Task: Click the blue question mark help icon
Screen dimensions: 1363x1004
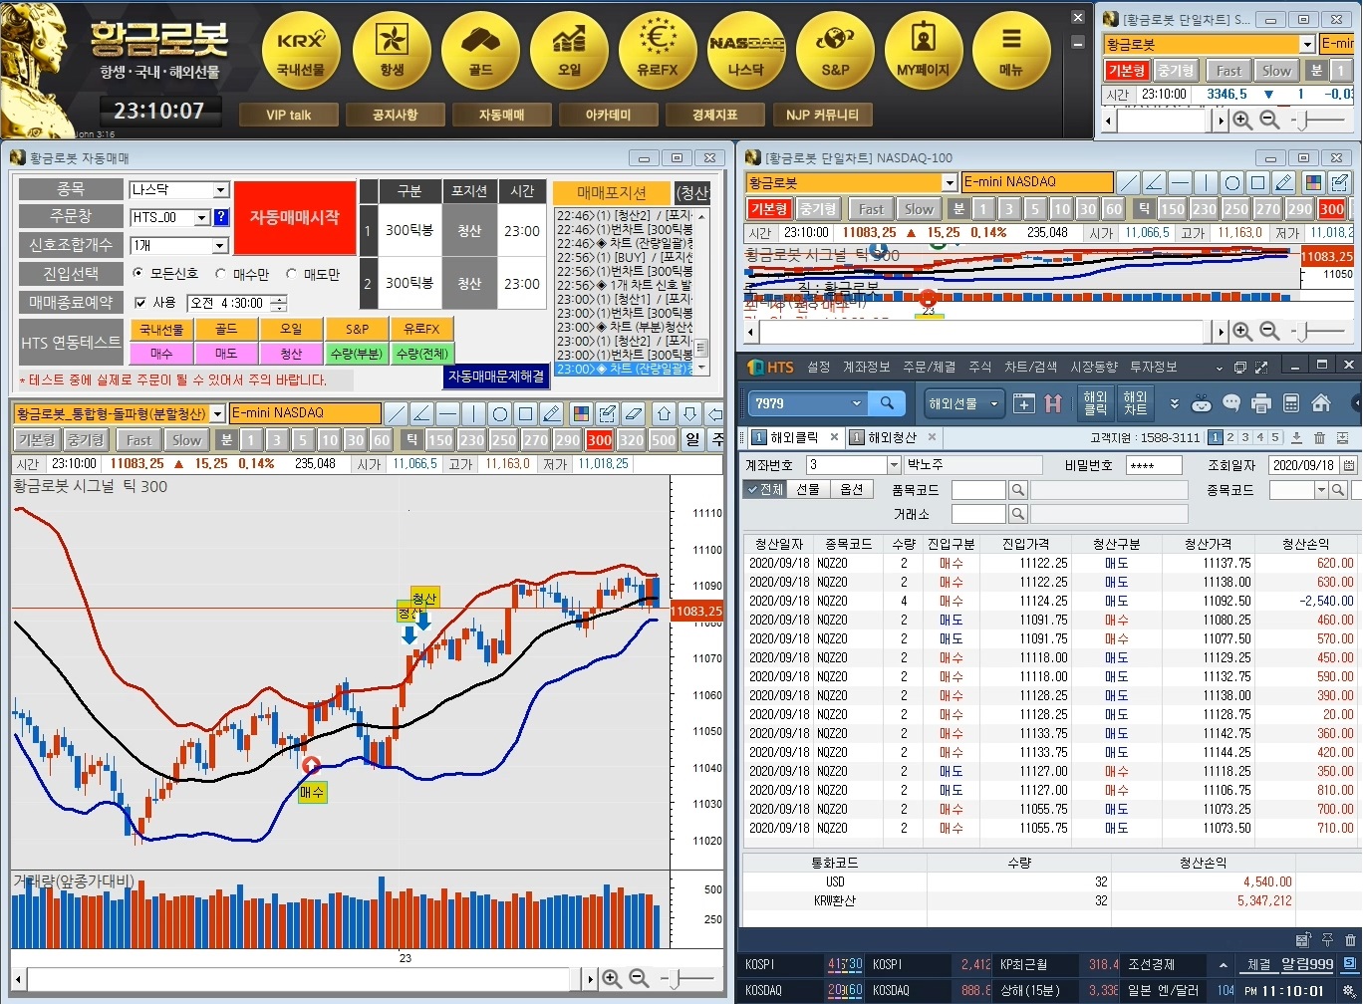Action: click(x=221, y=217)
